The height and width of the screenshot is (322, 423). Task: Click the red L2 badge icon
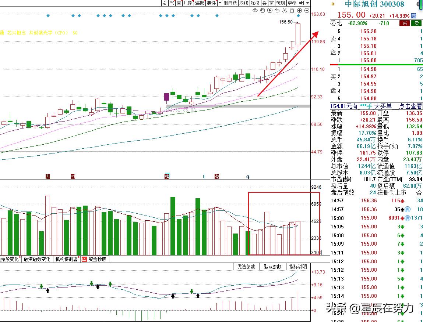point(84,259)
